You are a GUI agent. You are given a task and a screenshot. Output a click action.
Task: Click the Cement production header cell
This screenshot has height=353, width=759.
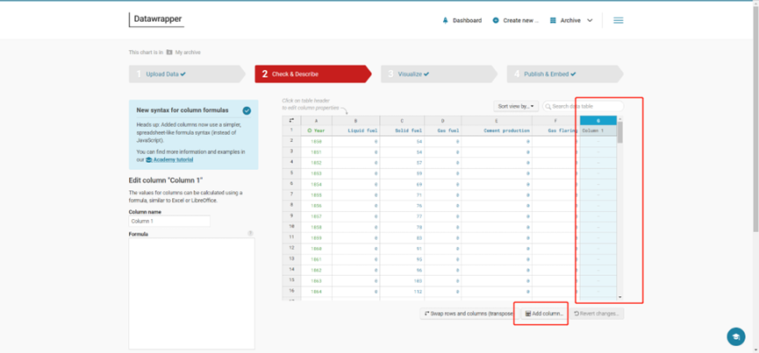(496, 131)
